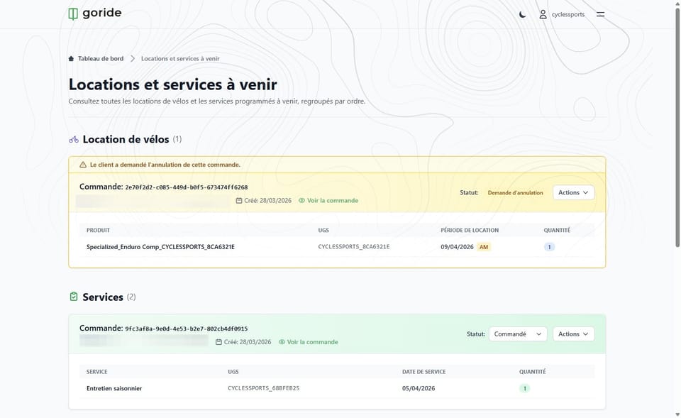Click the Demande d'annulation status label
This screenshot has width=681, height=418.
514,192
